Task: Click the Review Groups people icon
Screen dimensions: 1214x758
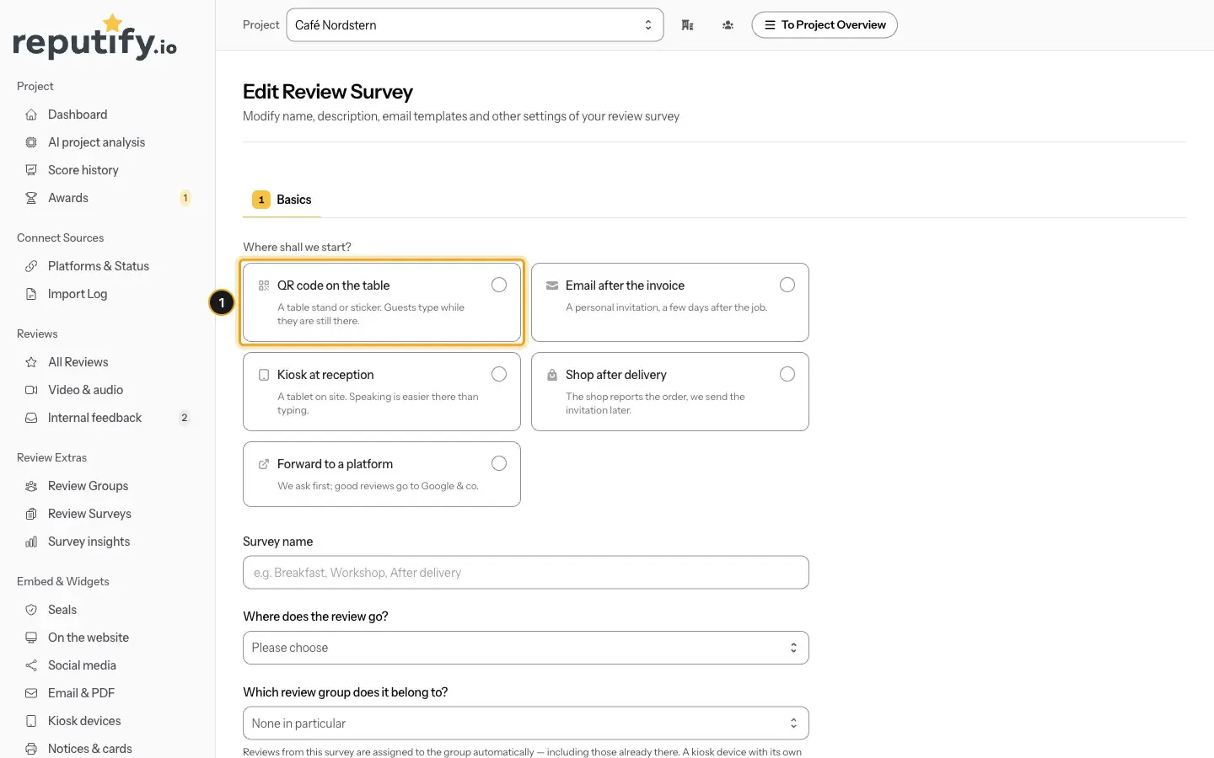Action: click(x=31, y=486)
